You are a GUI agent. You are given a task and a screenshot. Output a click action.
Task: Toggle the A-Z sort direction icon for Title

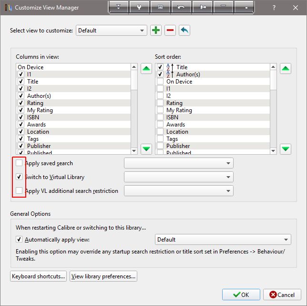point(170,67)
